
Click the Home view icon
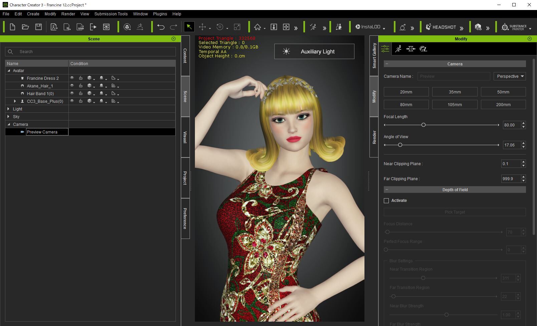257,27
